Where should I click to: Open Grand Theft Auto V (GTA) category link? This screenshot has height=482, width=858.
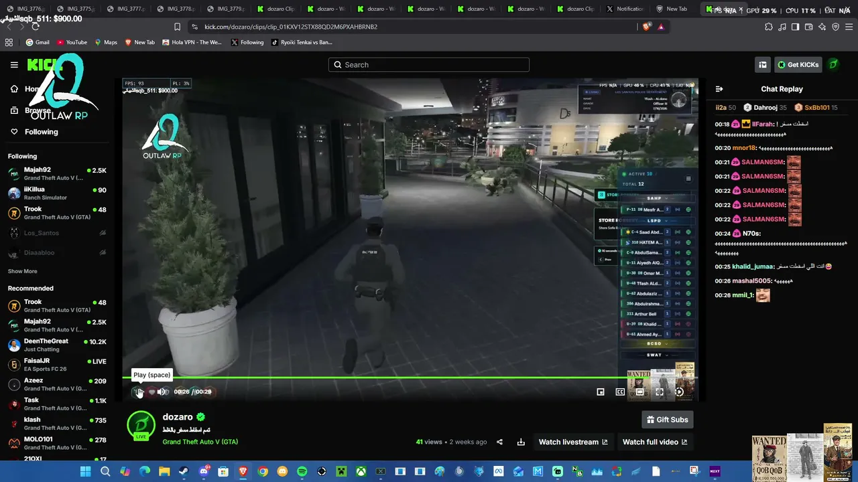(200, 442)
